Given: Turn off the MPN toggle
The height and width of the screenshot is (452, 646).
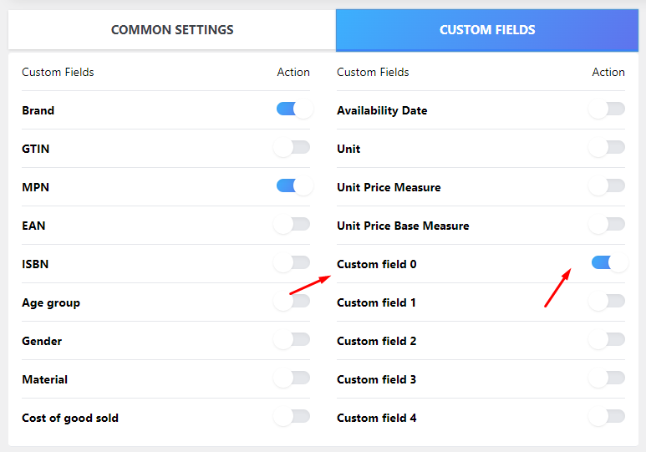Looking at the screenshot, I should click(293, 186).
